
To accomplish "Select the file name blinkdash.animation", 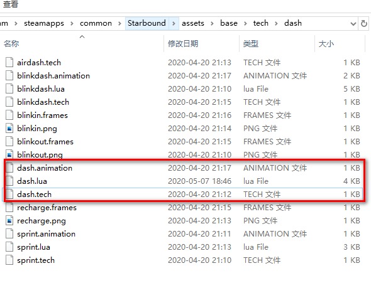I will click(x=53, y=75).
